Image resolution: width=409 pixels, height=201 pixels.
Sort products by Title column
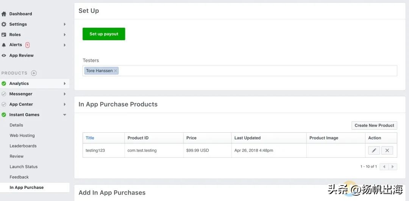90,138
